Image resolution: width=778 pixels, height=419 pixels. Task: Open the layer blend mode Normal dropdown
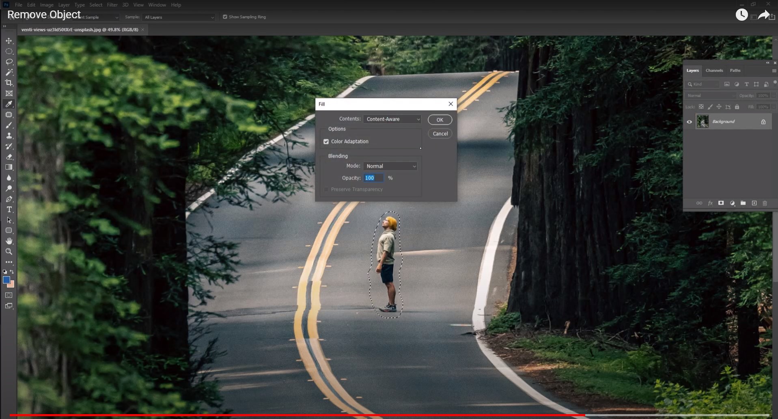click(710, 95)
